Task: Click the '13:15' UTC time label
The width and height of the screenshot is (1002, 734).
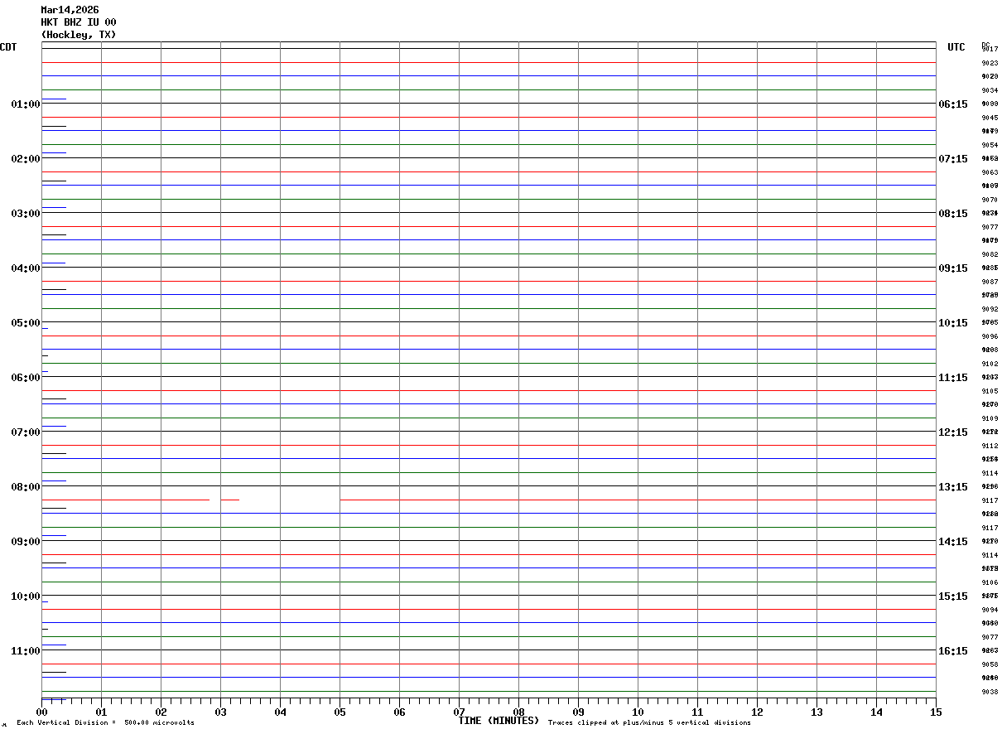Action: 953,487
